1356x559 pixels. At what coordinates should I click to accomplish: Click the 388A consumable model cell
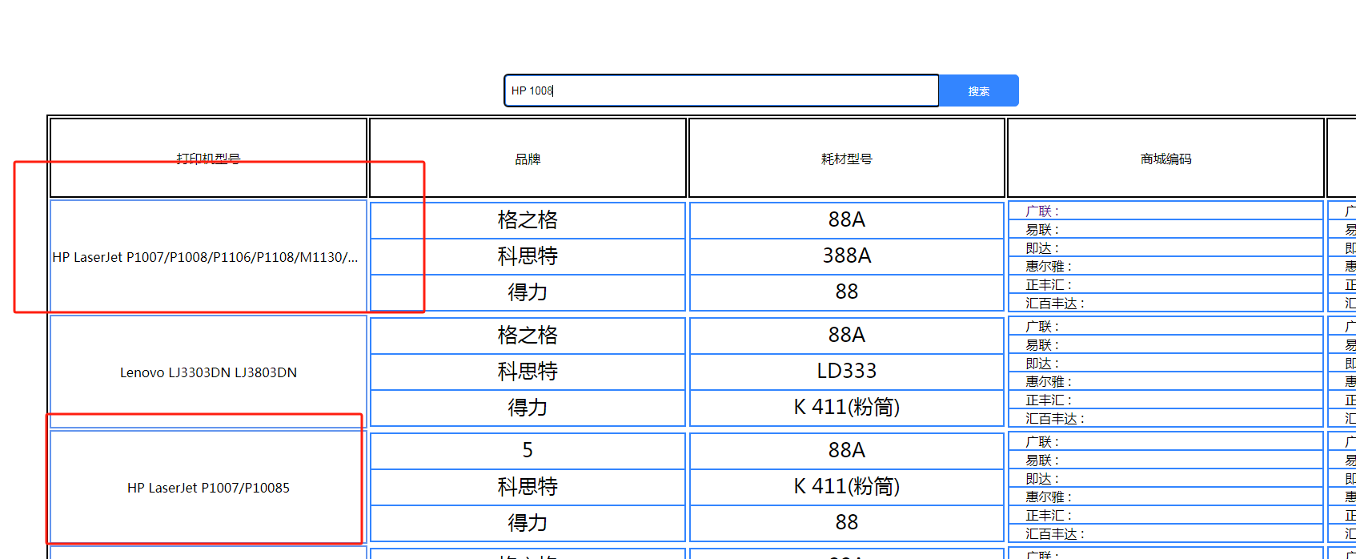(846, 256)
